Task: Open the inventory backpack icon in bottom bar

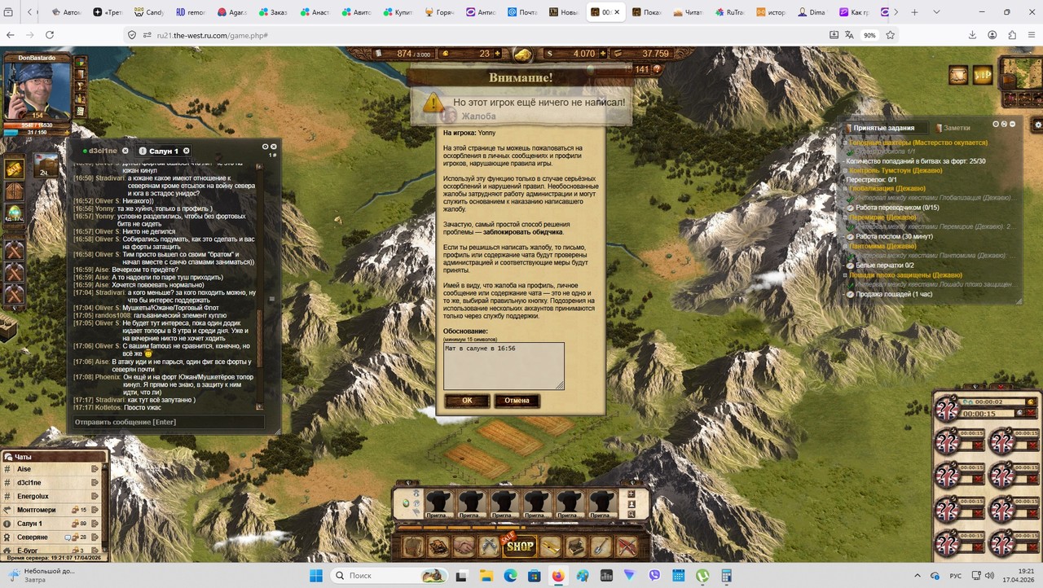Action: (x=414, y=546)
